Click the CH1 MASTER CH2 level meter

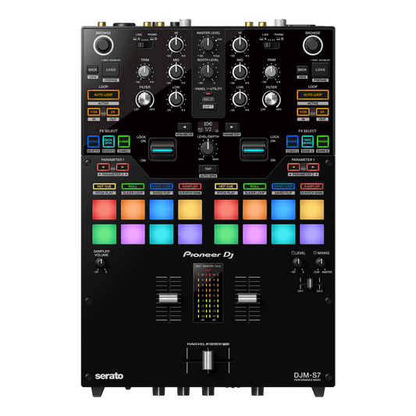tap(208, 293)
